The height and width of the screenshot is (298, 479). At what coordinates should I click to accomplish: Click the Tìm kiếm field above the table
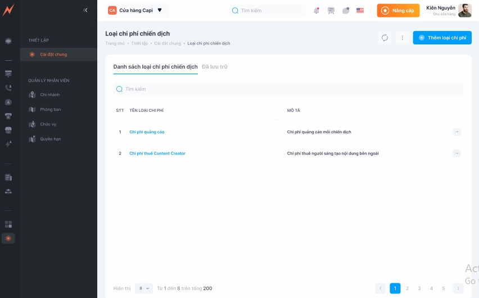[288, 89]
